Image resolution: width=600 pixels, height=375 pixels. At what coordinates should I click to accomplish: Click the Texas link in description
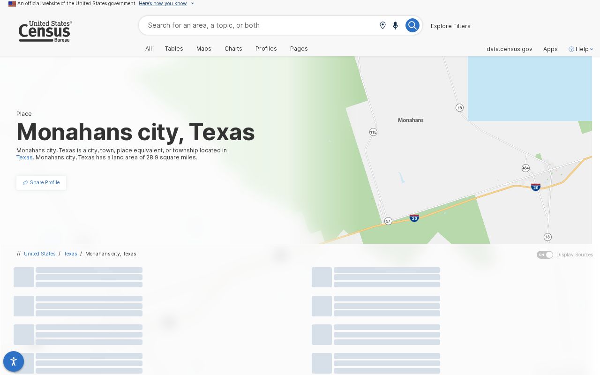24,157
